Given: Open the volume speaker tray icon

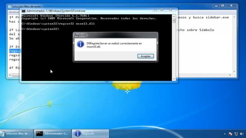Looking at the screenshot, I should (242, 134).
